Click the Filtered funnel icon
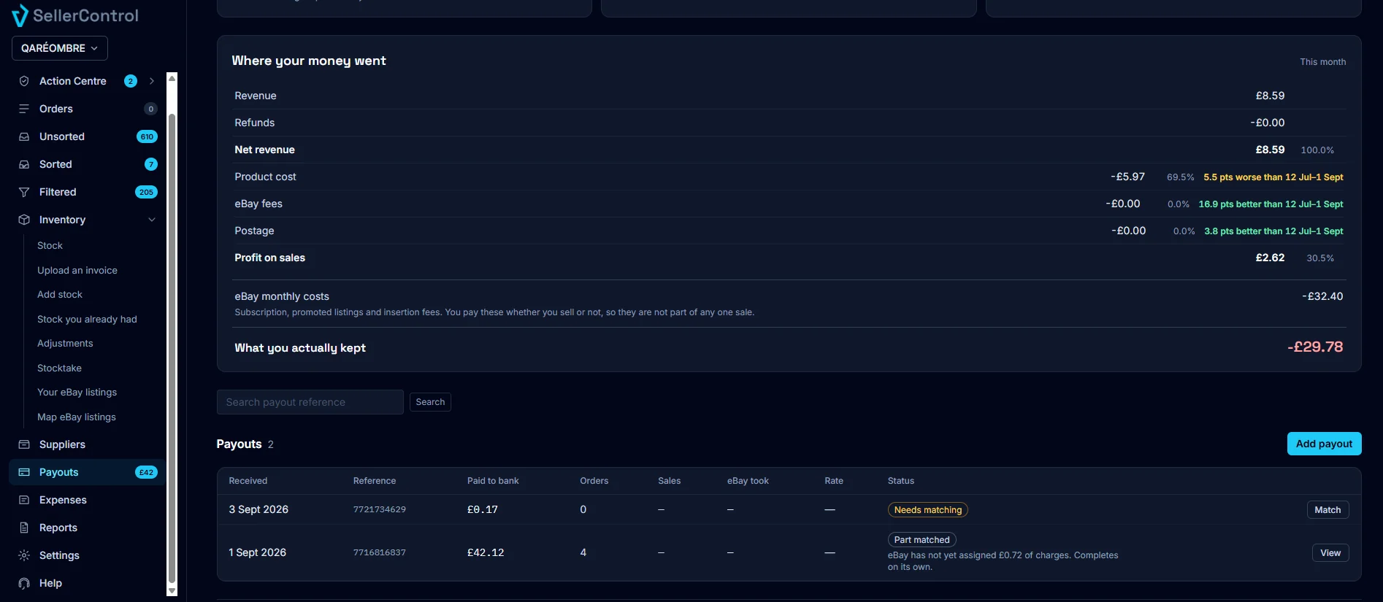This screenshot has height=602, width=1383. pyautogui.click(x=24, y=192)
